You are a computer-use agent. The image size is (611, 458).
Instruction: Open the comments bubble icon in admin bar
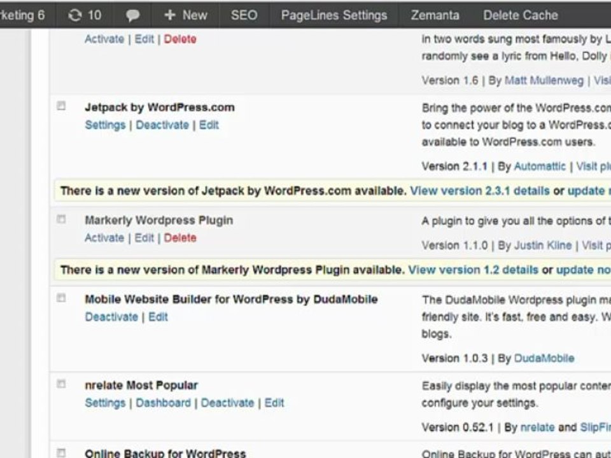coord(132,15)
